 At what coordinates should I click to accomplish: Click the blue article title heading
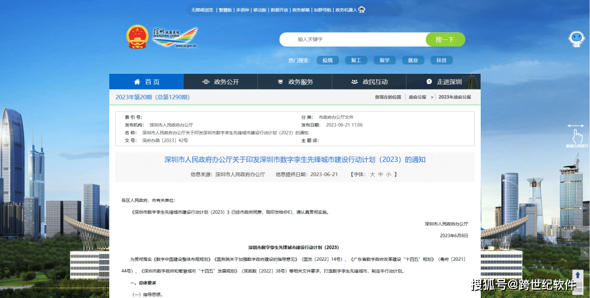(x=294, y=160)
